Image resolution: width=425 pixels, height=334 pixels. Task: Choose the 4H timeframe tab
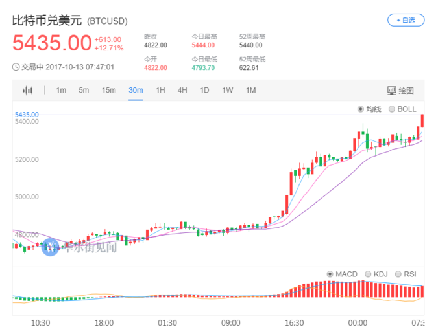[182, 90]
